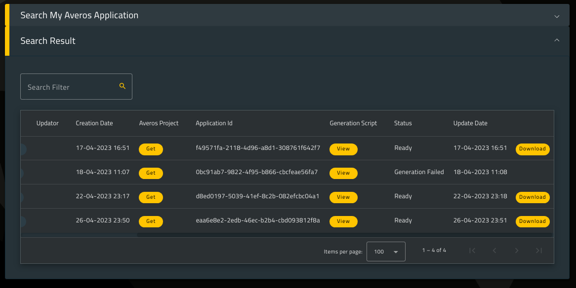576x288 pixels.
Task: Select application ID eaa6e8e2-2edb-46ec-b2b4-cbd093812f8a
Action: pyautogui.click(x=258, y=220)
